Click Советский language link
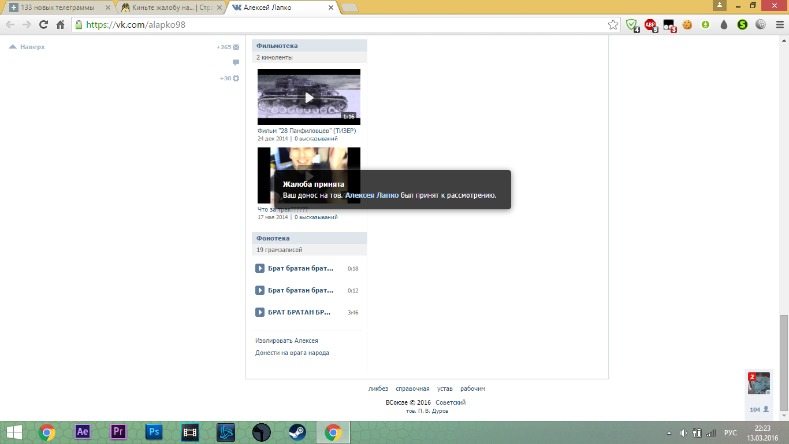Screen dimensions: 789x444 click(x=451, y=402)
